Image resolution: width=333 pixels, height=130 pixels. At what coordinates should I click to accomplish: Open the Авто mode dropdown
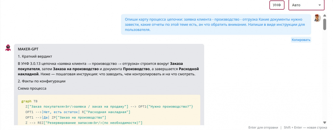pyautogui.click(x=306, y=5)
